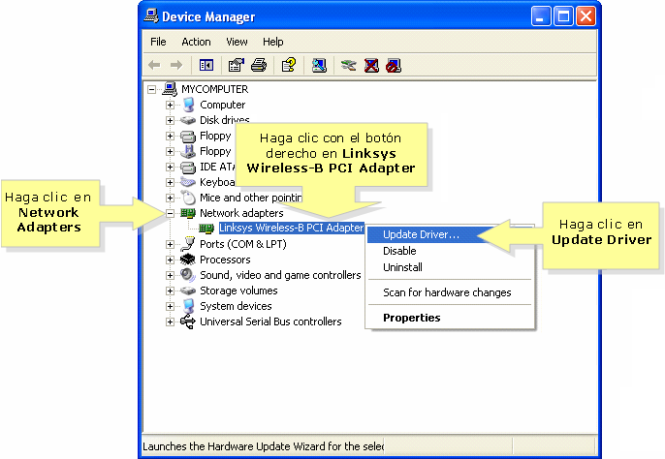Click the Disk drives icon
The image size is (665, 459).
pyautogui.click(x=188, y=120)
